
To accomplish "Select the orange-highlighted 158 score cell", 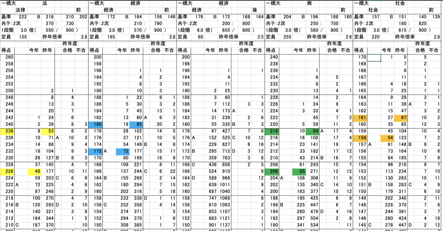I will point(360,138).
